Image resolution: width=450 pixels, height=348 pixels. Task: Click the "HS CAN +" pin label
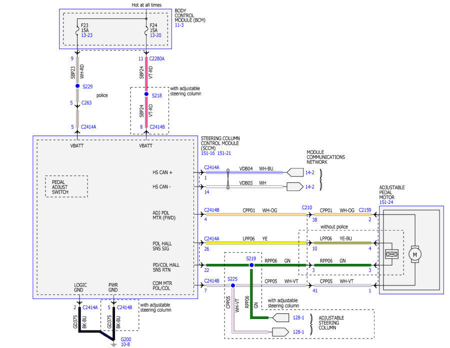(x=162, y=172)
